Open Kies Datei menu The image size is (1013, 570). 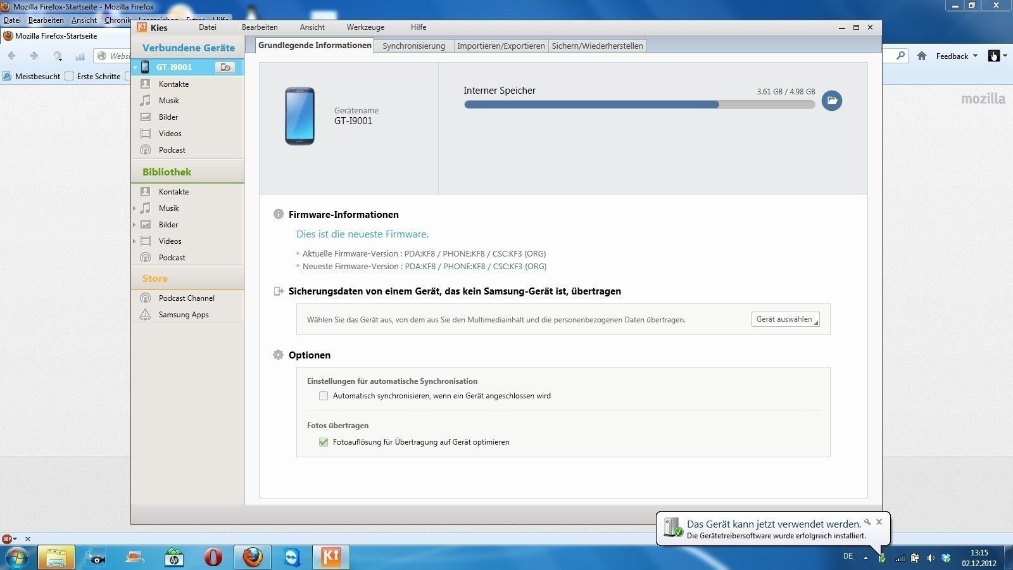pos(207,27)
